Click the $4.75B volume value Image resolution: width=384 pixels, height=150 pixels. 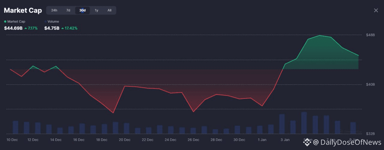pyautogui.click(x=52, y=28)
